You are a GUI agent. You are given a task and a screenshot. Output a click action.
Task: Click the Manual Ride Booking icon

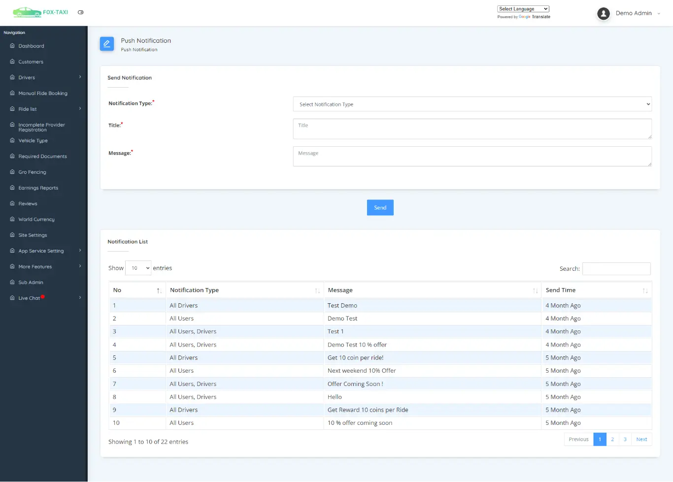pos(12,93)
